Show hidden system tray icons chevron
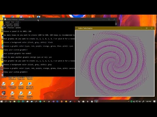This screenshot has height=117, width=157. (x=129, y=101)
